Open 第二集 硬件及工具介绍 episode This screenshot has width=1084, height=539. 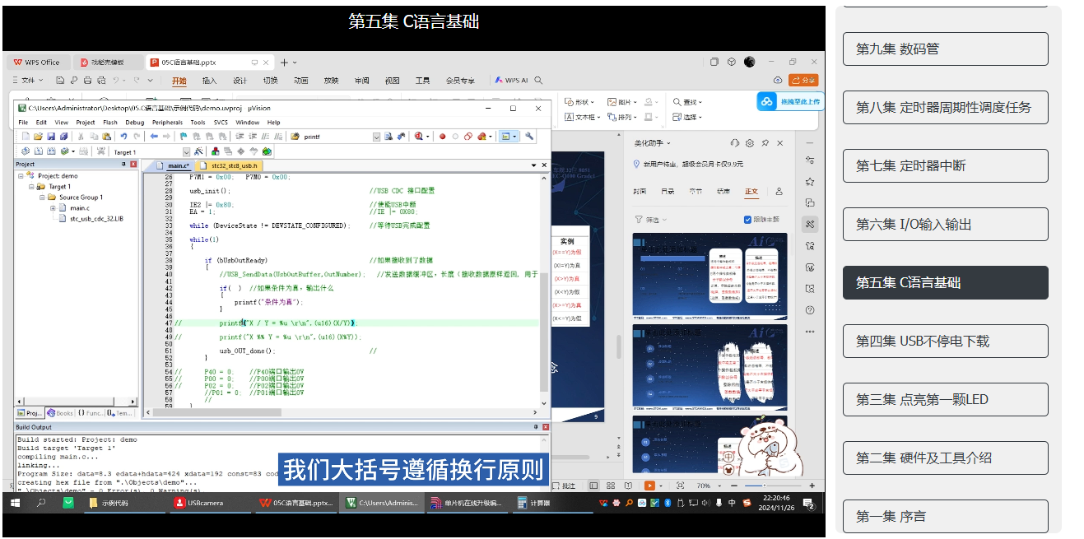point(945,458)
